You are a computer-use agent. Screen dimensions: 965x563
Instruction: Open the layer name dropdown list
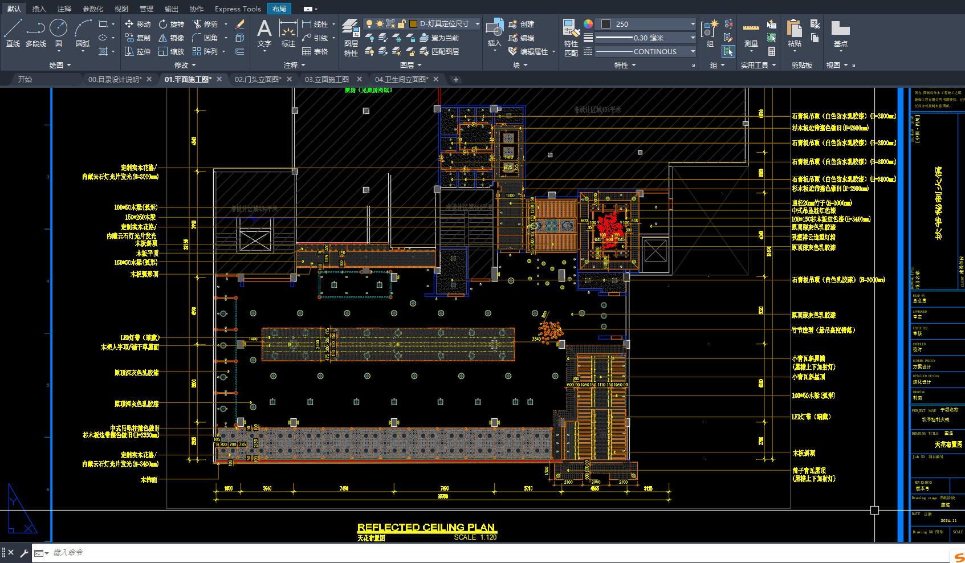[x=477, y=24]
